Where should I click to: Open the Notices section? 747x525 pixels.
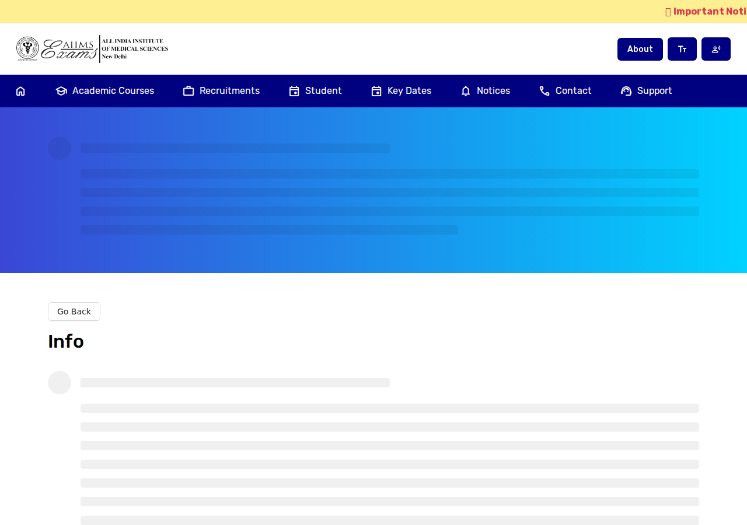click(485, 91)
